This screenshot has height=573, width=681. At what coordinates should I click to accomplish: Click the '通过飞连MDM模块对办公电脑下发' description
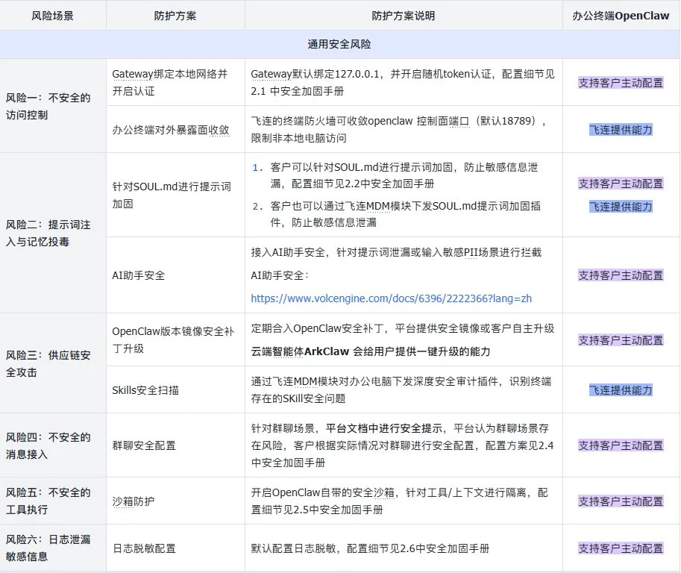(x=401, y=390)
